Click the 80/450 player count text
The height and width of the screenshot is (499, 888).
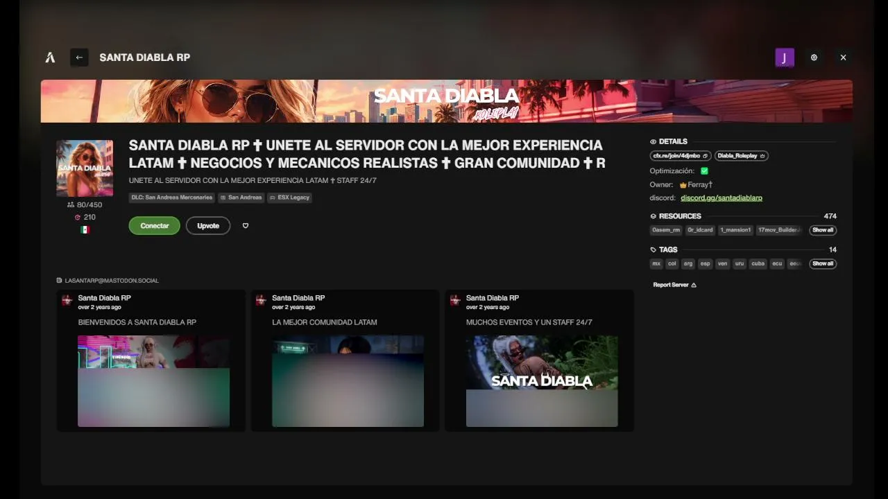89,205
